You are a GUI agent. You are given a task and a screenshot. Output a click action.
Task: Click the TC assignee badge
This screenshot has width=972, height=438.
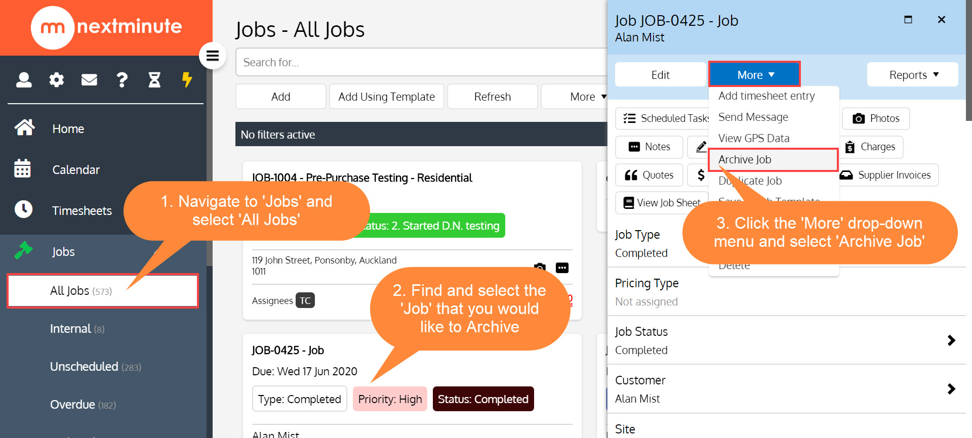click(305, 300)
